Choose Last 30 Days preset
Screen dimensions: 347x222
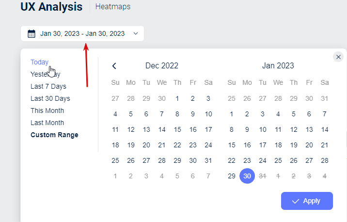50,98
